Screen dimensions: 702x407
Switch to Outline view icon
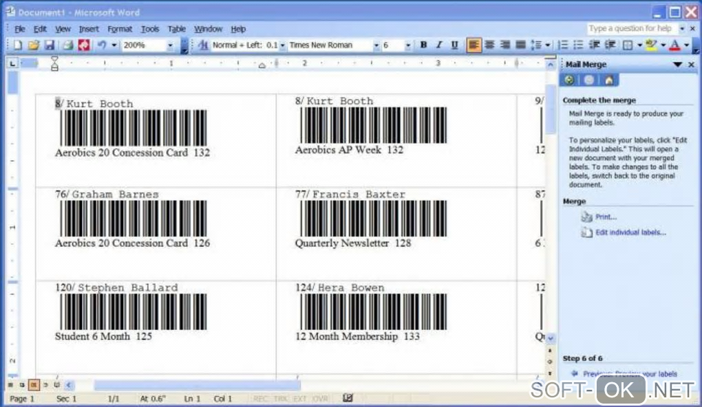pyautogui.click(x=45, y=384)
